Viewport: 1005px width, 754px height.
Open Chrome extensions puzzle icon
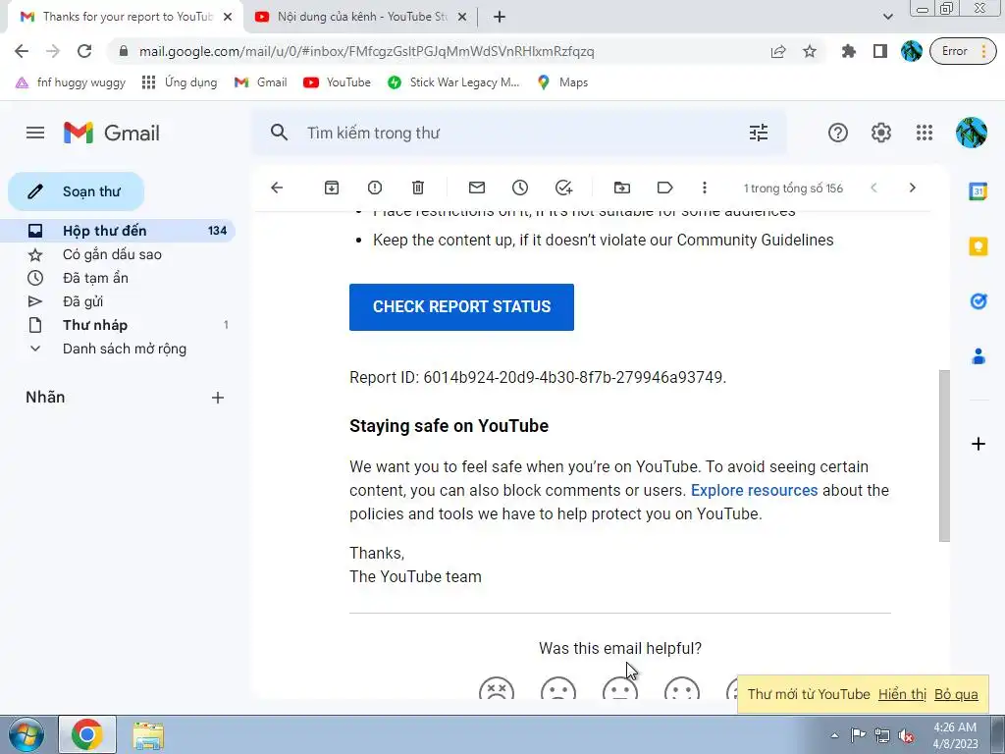point(849,51)
